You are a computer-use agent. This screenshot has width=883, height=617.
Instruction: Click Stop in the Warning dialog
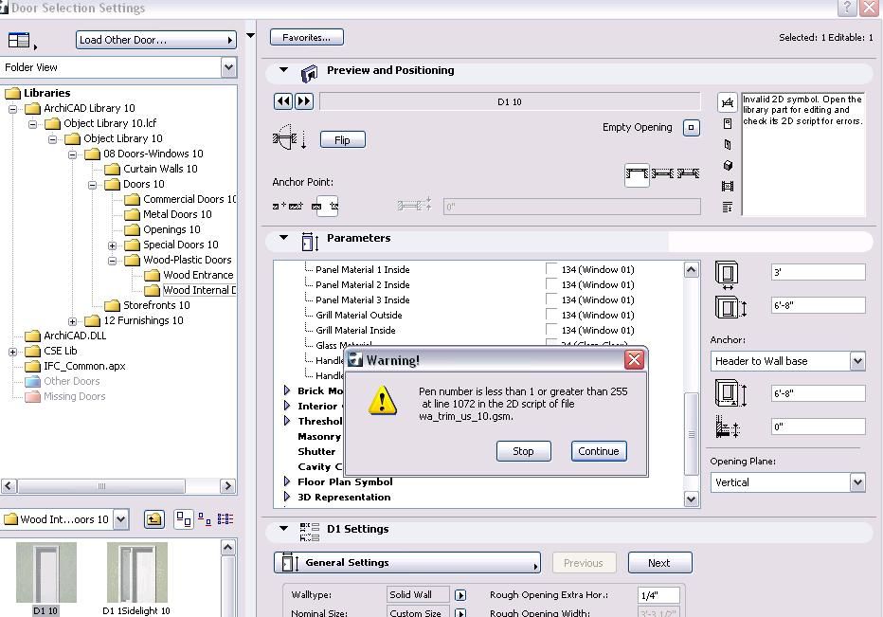523,451
